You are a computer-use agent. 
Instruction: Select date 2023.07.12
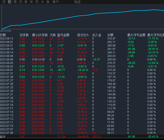pos(7,119)
